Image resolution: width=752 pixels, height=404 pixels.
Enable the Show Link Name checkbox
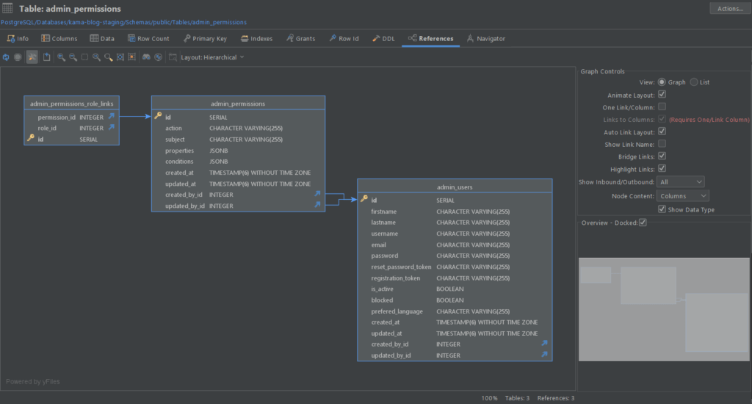coord(662,144)
